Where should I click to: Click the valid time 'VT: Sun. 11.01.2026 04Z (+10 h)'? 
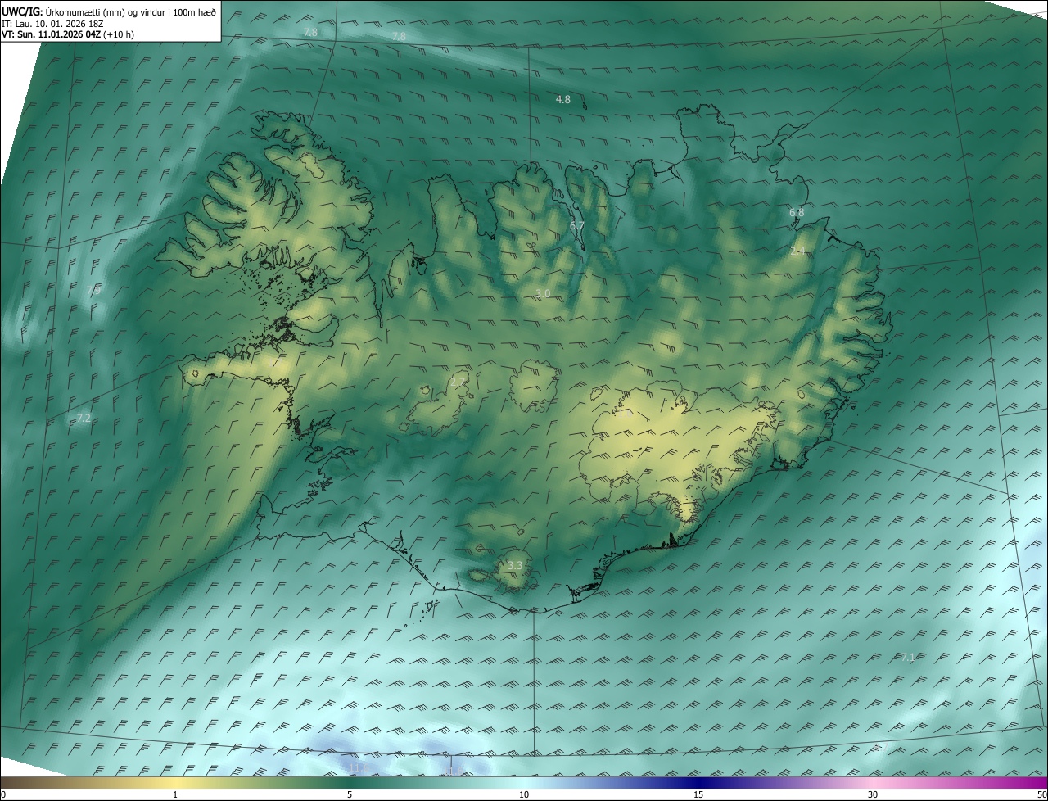(69, 35)
